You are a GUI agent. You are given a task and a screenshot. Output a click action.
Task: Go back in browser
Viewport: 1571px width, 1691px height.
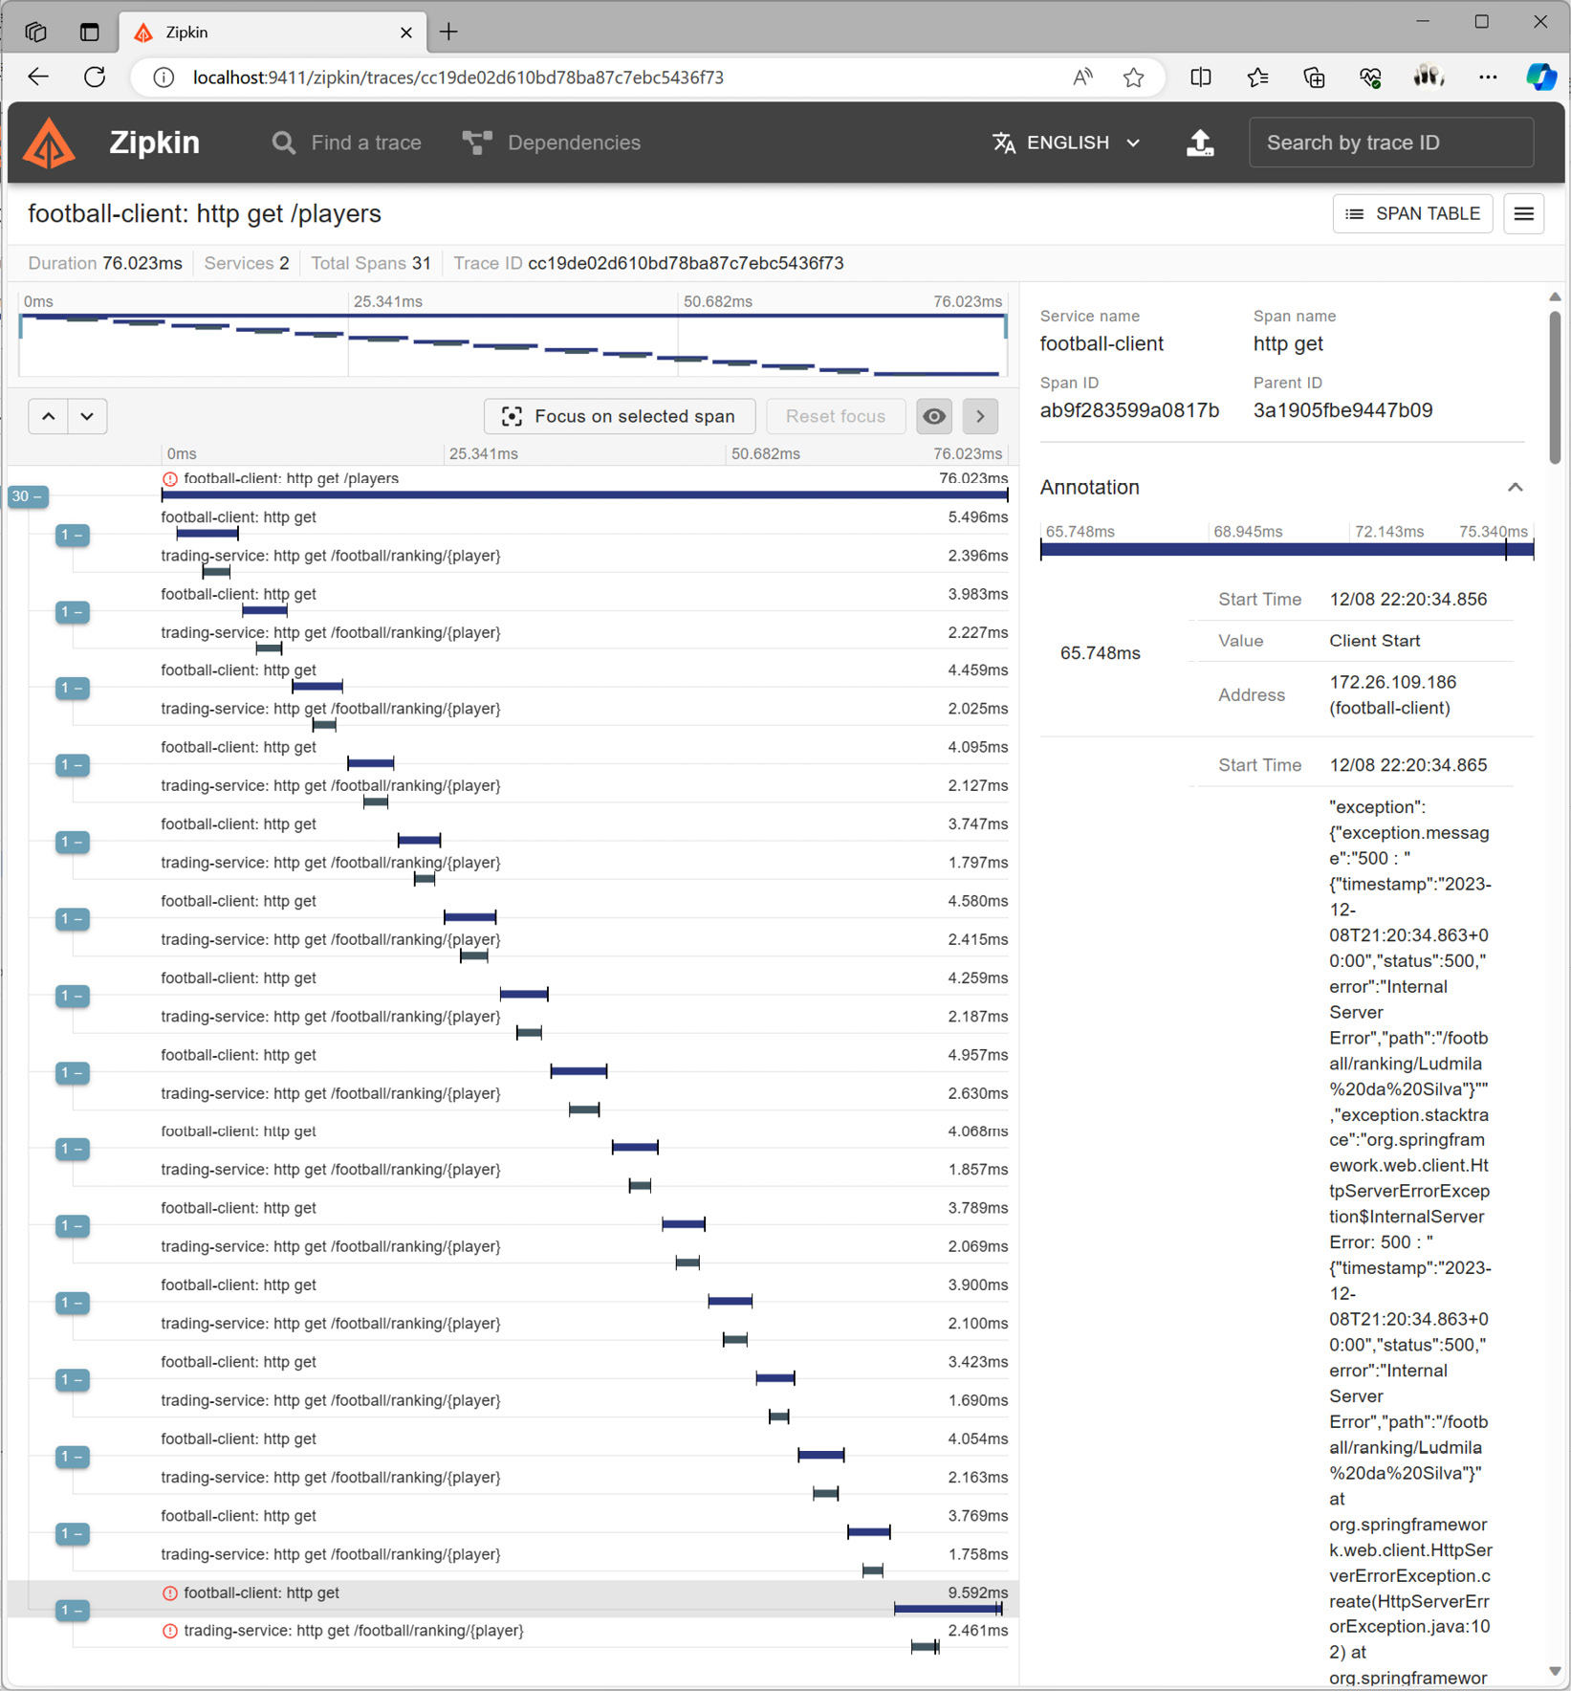[x=38, y=77]
